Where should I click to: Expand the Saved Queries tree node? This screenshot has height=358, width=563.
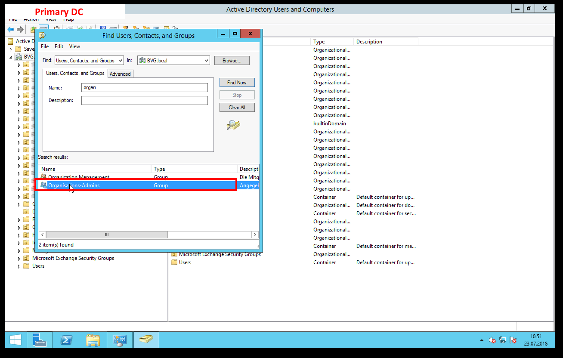[x=11, y=49]
